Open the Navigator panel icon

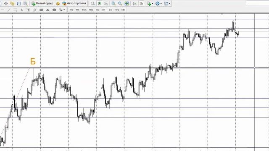(12, 3)
